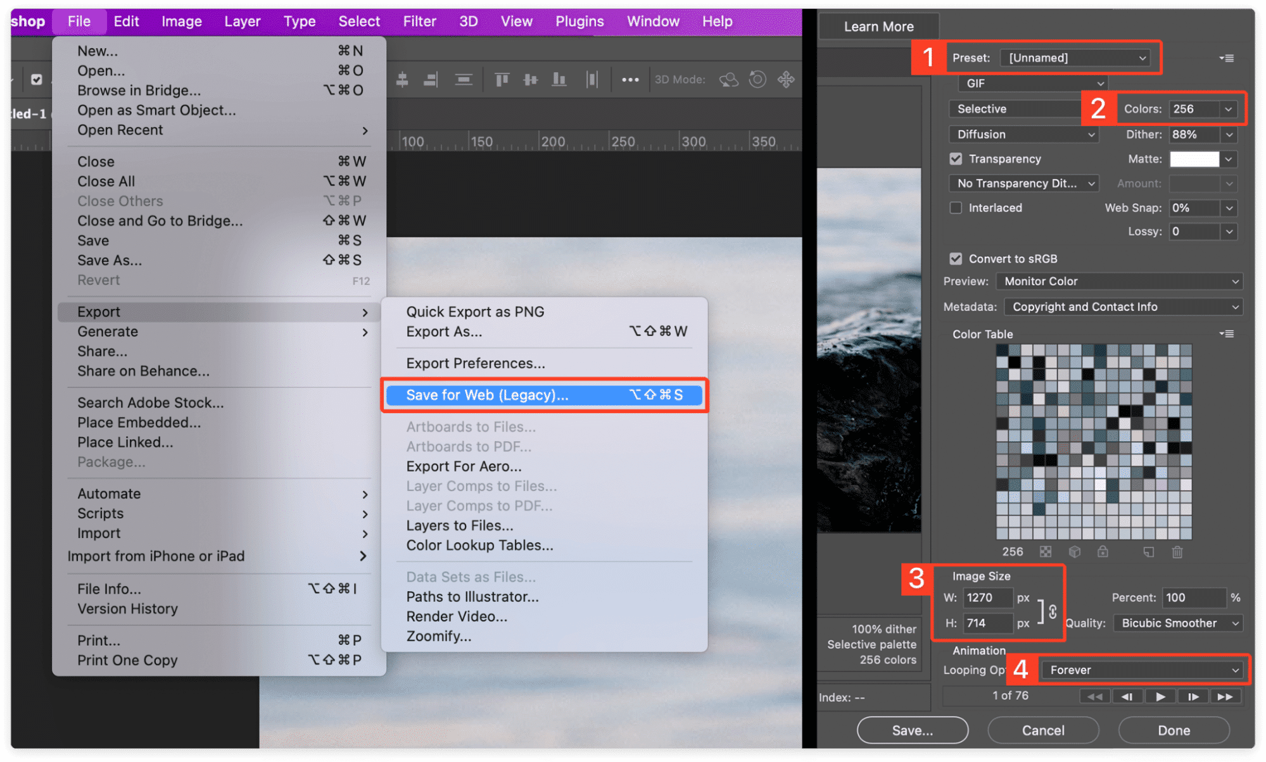Open the Forever looping options dropdown

1143,670
